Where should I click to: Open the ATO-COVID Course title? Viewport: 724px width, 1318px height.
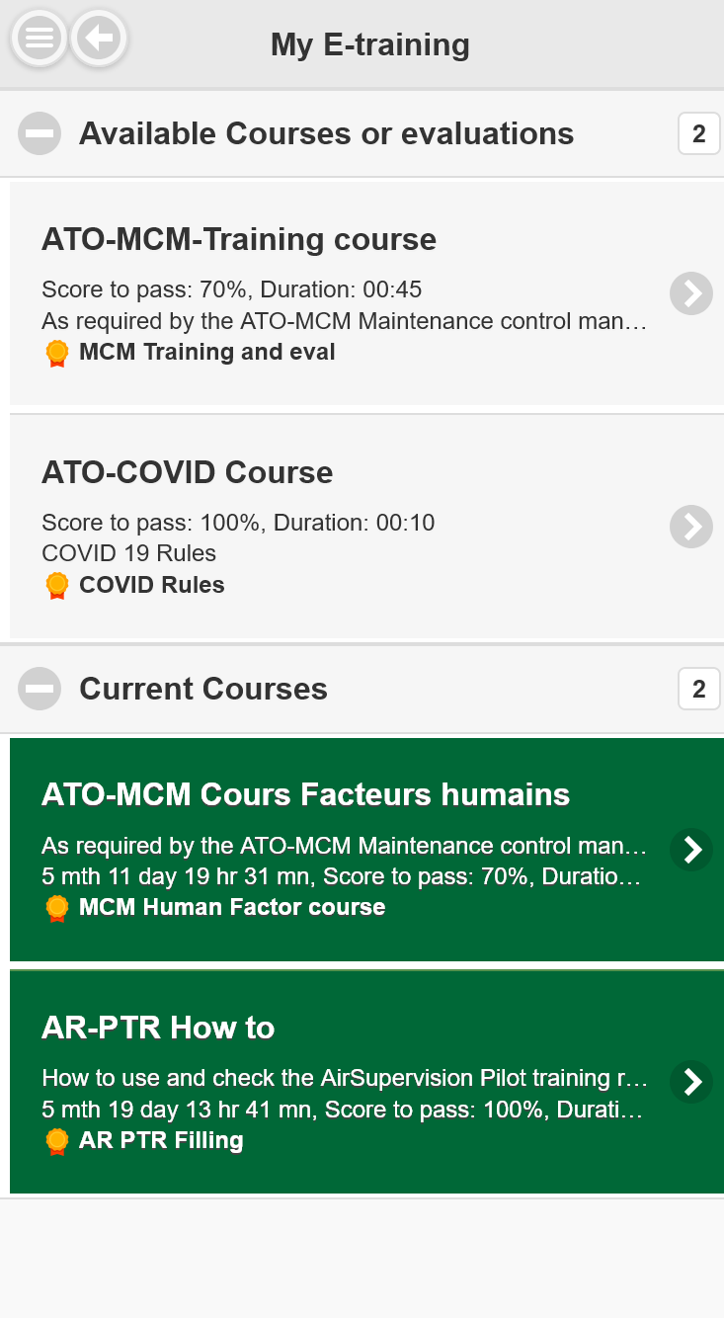tap(188, 472)
